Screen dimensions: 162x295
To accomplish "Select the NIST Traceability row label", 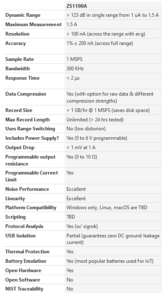I will 24,289.
